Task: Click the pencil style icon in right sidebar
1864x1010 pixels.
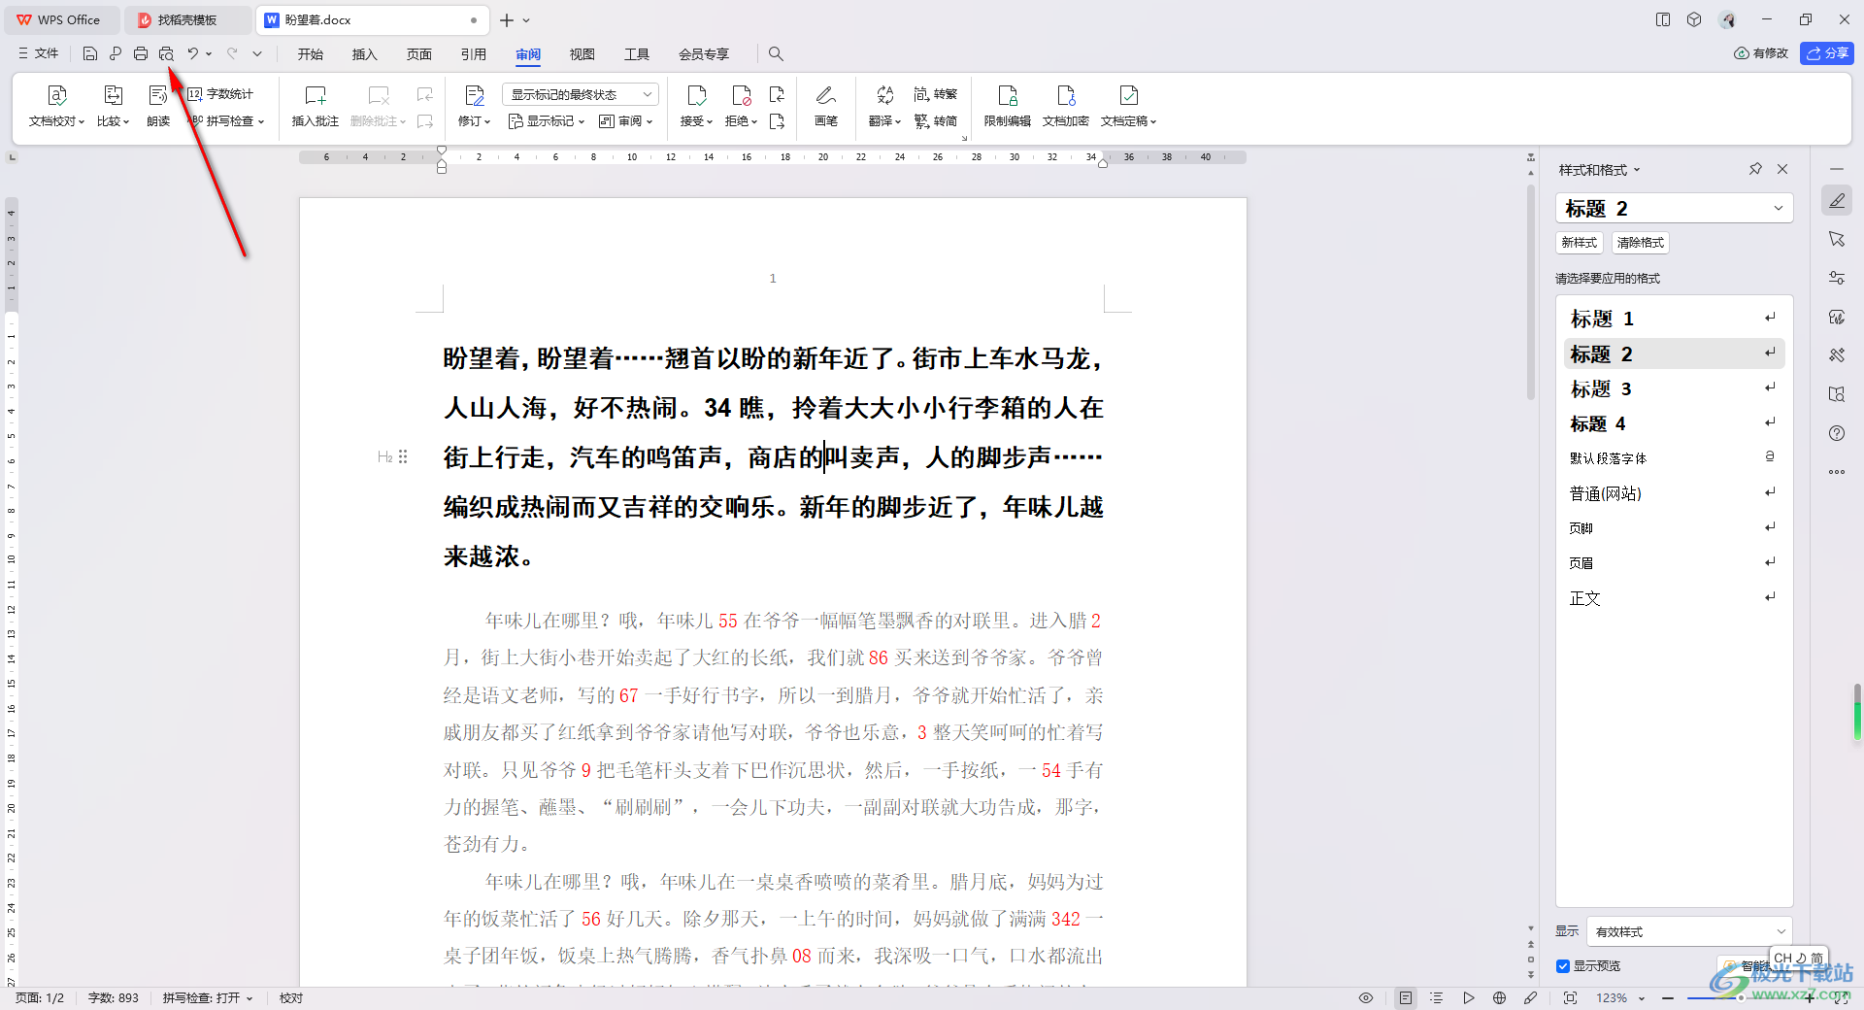Action: point(1837,201)
